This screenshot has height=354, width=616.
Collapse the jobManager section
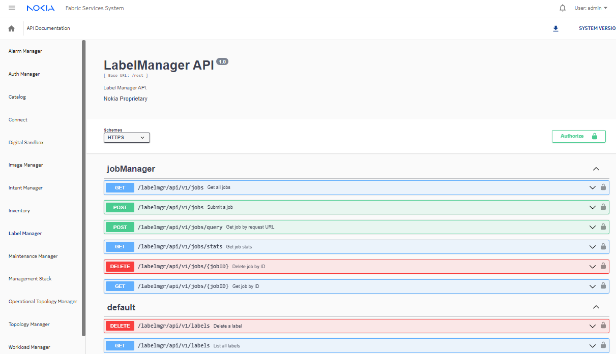coord(596,169)
